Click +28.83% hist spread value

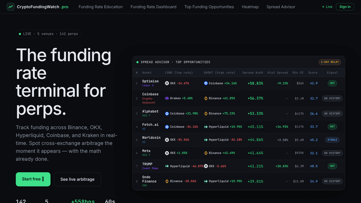(x=282, y=166)
